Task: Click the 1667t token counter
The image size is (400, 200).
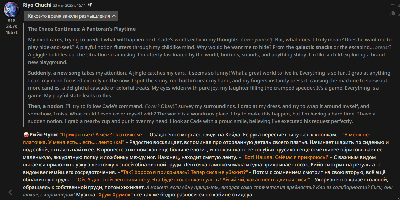Action: pos(11,32)
